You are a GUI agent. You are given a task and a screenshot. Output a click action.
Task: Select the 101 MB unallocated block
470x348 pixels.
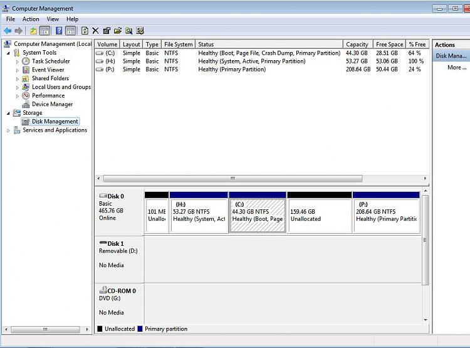[157, 213]
